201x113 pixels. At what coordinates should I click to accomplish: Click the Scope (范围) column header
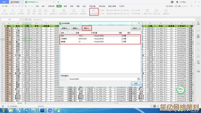(x=120, y=33)
